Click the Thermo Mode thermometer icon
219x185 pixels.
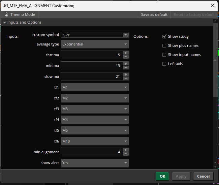tap(6, 15)
